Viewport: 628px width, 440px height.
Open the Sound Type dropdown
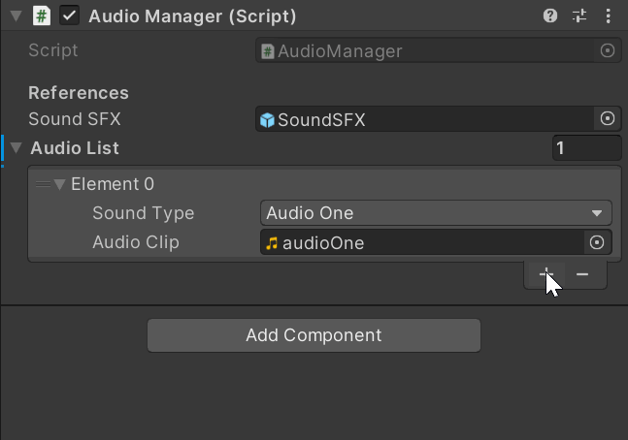[436, 213]
